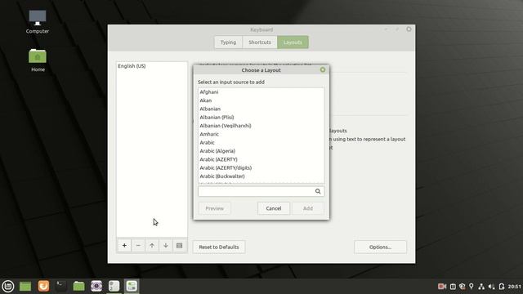
Task: Select Albanian (Veqilharxhi) layout
Action: [261, 126]
